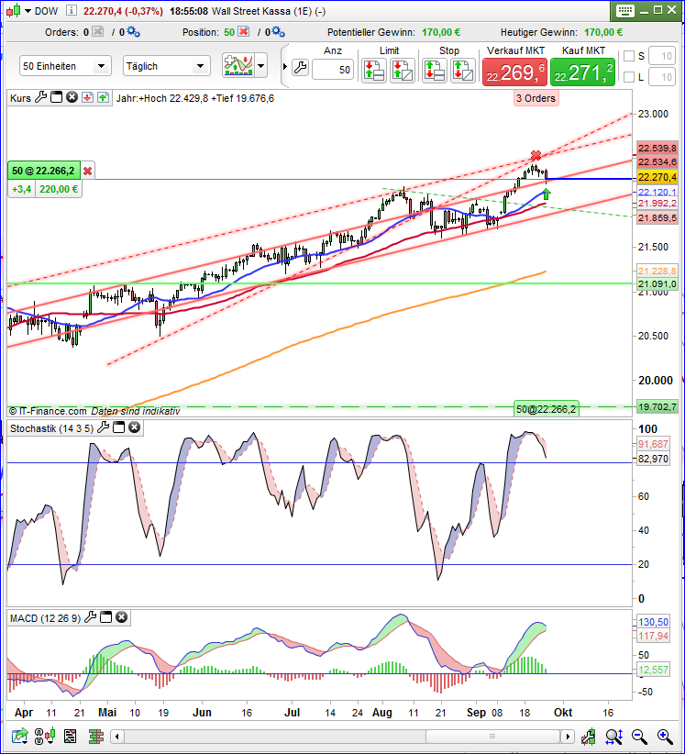Show instrument info via the 'i' icon
Viewport: 685px width, 754px height.
coord(72,11)
